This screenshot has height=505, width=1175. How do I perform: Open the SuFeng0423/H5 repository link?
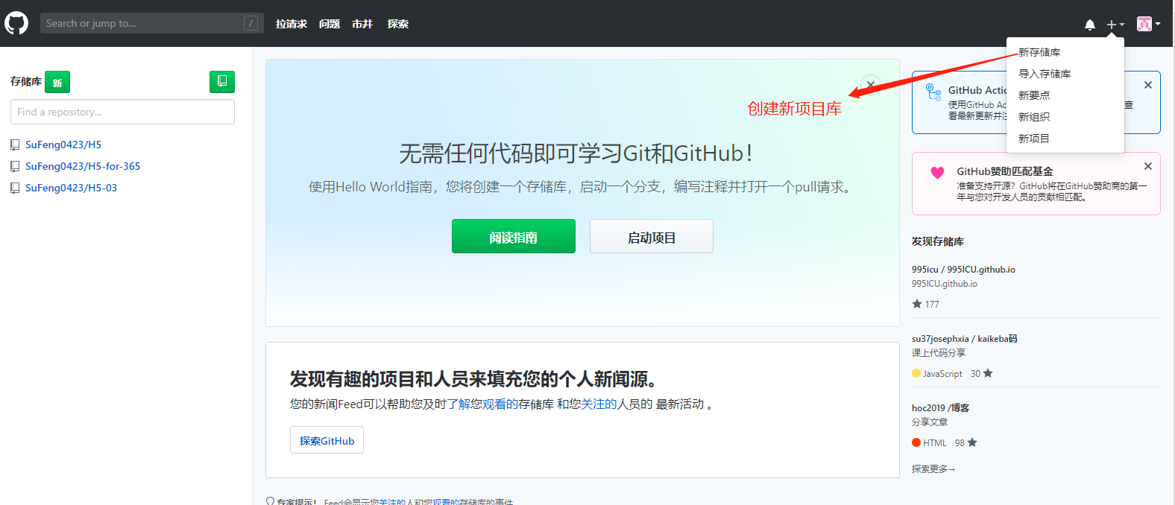63,144
